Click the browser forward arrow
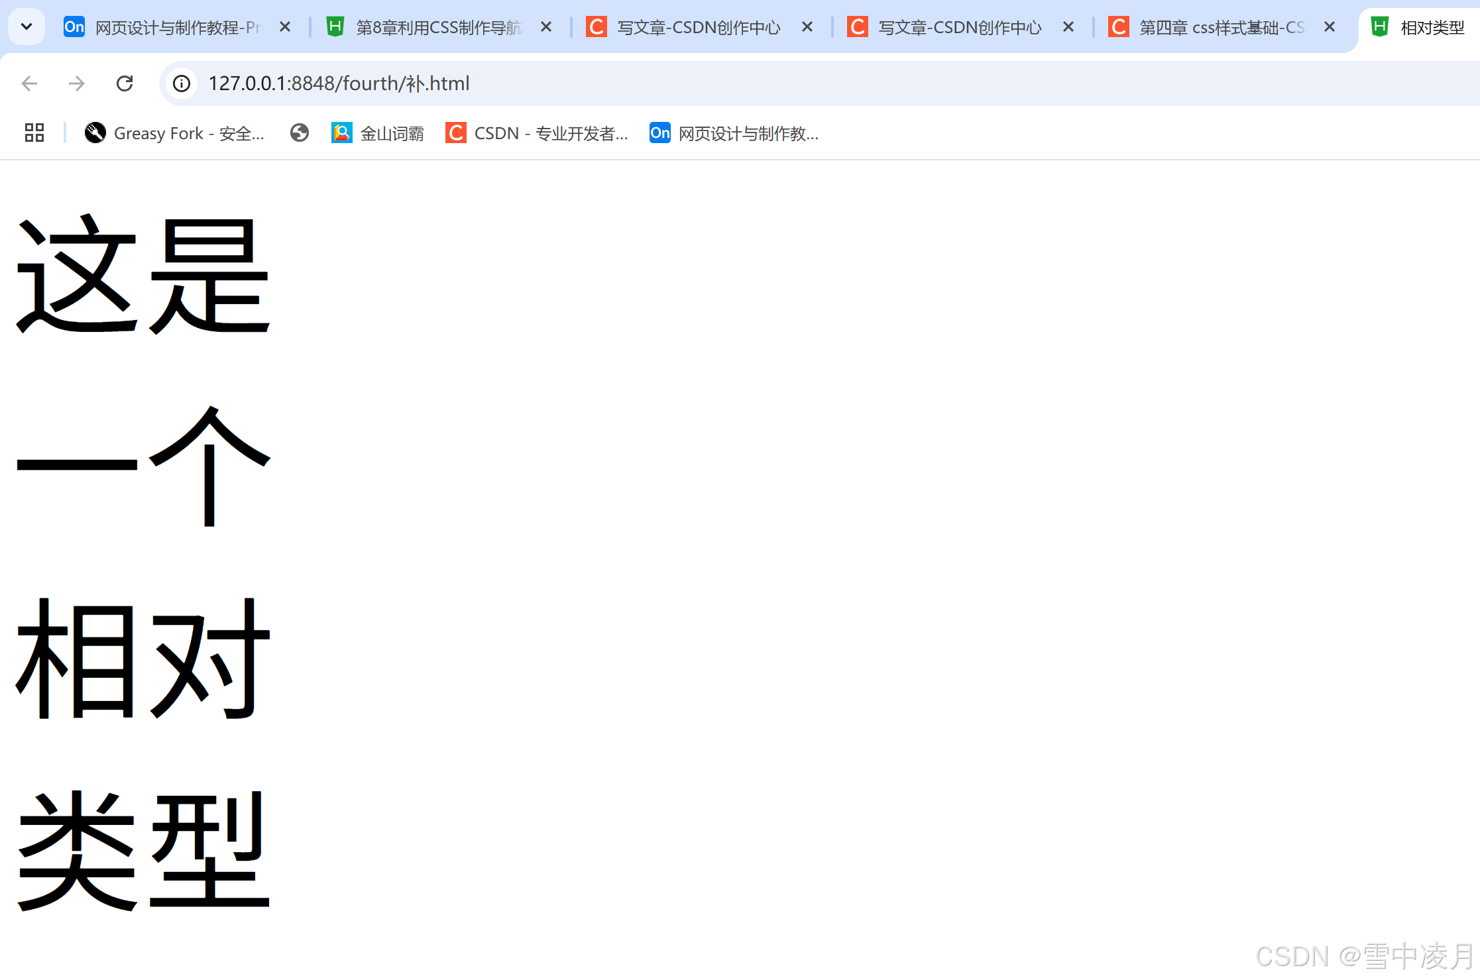Screen dimensions: 1480x980 tap(77, 83)
